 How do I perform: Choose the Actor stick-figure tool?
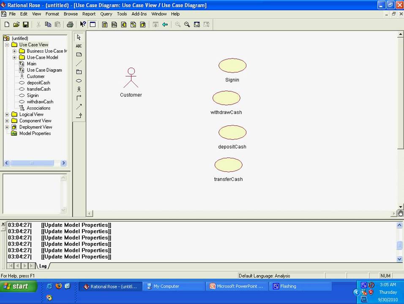pos(79,90)
